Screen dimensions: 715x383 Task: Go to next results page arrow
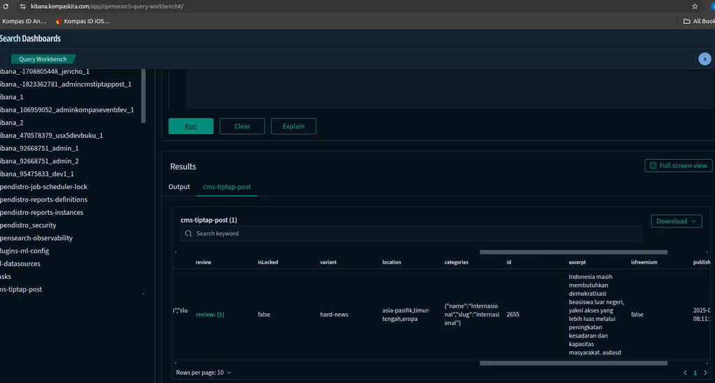point(705,373)
